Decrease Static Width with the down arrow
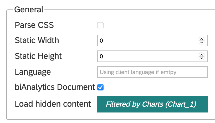The image size is (215, 123). 202,42
